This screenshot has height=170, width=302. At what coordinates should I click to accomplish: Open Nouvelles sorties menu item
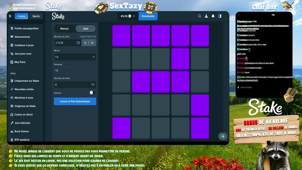coord(25,89)
